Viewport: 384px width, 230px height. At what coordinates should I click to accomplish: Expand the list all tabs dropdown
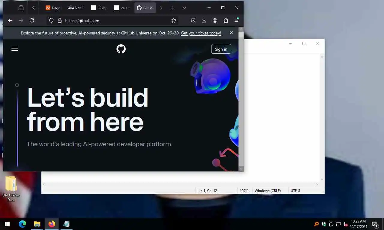[184, 8]
